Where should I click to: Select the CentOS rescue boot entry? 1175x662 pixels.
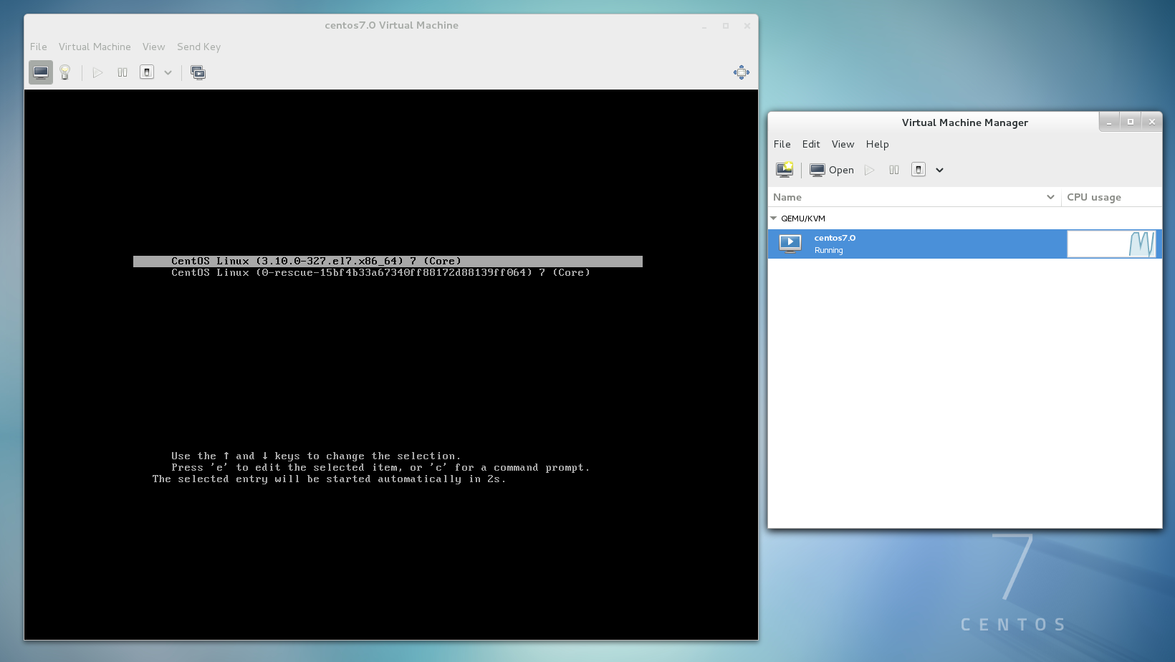tap(380, 273)
